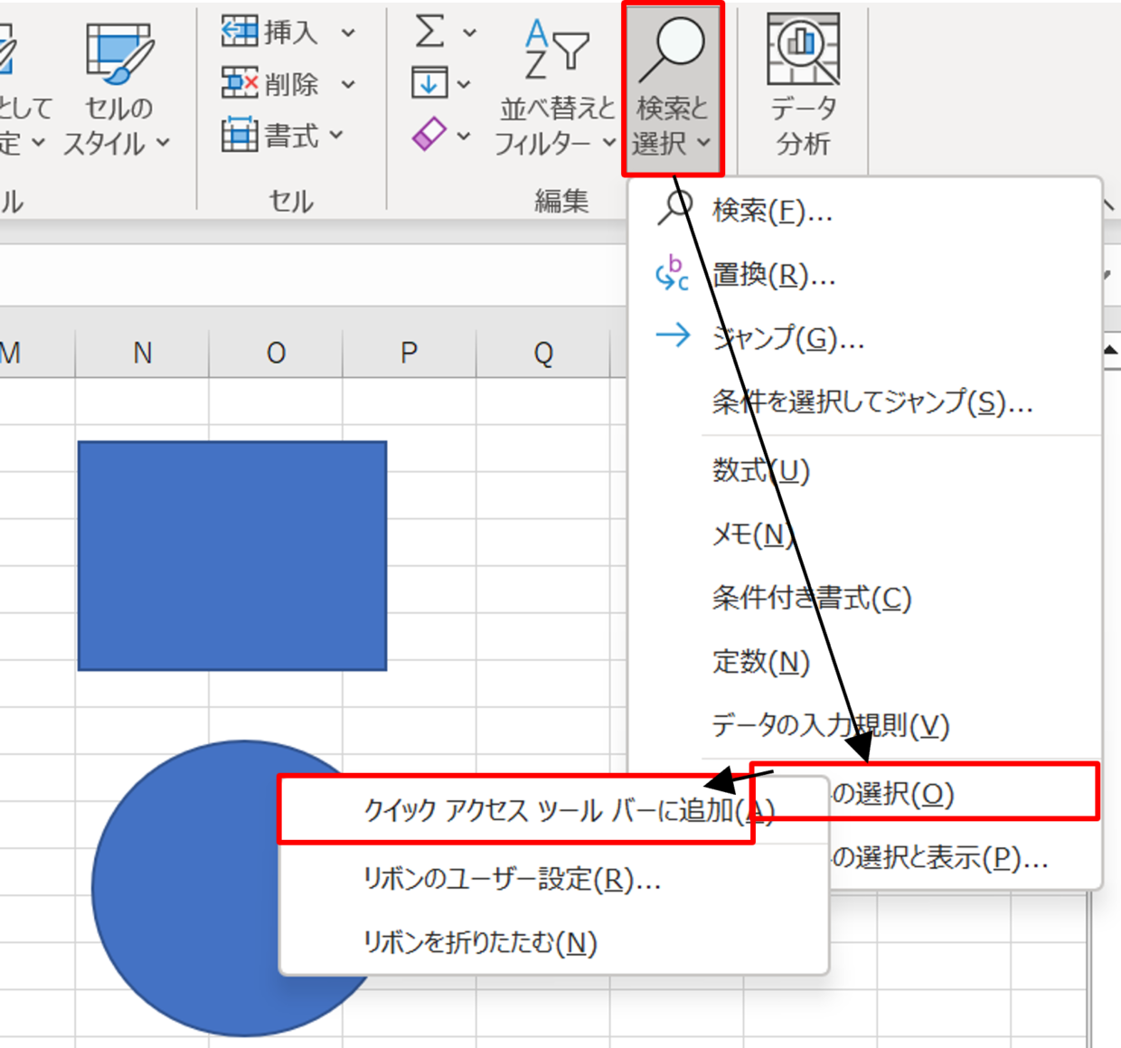This screenshot has height=1048, width=1121.
Task: Click the Replace b-c icon in menu
Action: 673,273
